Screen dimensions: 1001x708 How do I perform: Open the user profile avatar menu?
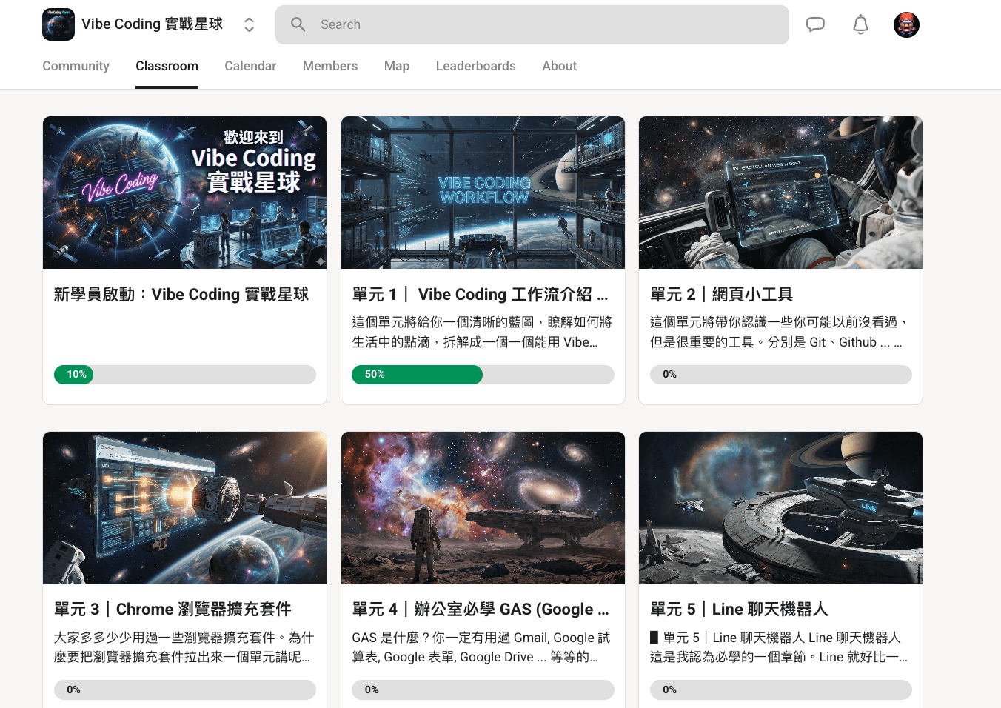point(906,24)
